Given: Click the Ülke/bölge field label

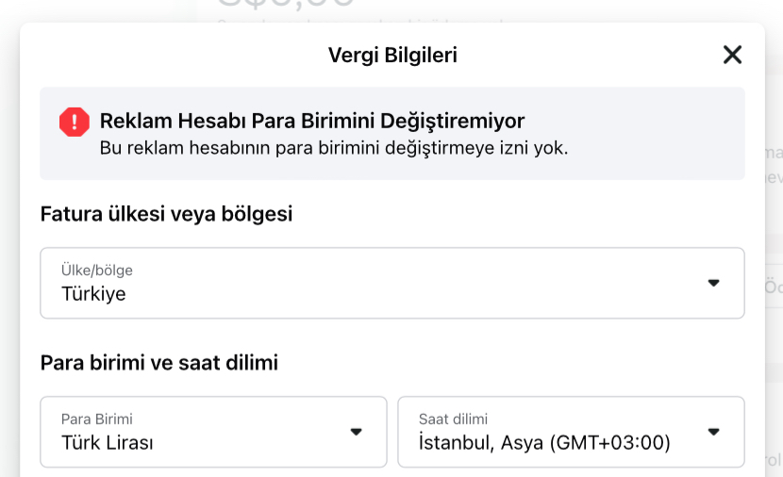Looking at the screenshot, I should coord(97,270).
